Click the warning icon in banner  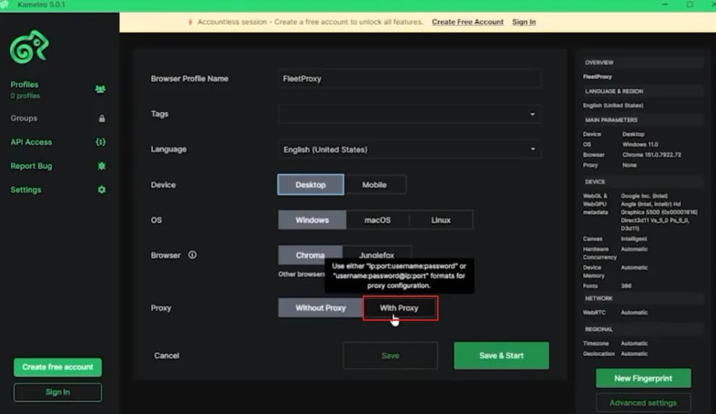[190, 22]
